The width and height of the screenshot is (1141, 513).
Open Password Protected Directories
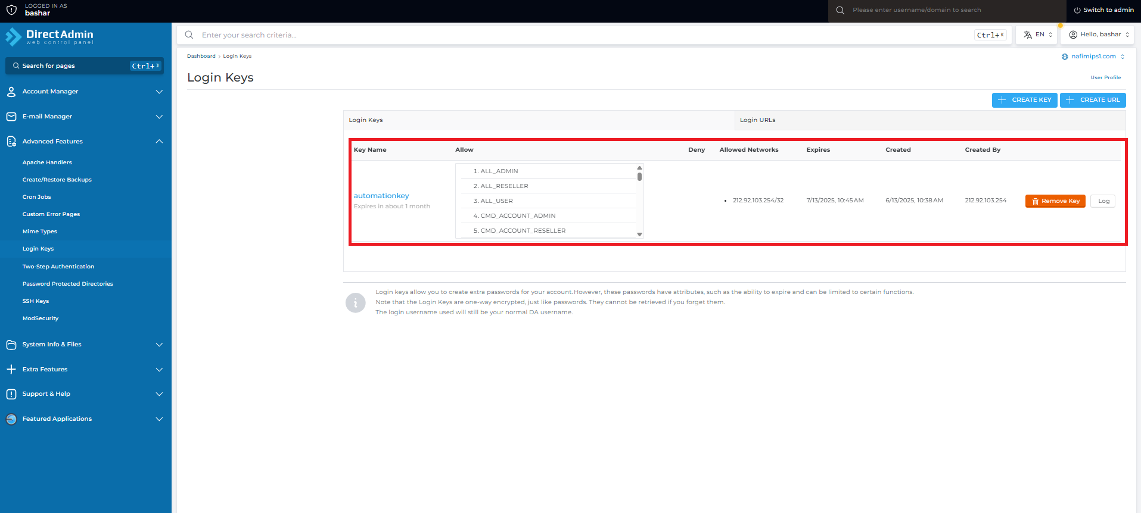click(68, 284)
